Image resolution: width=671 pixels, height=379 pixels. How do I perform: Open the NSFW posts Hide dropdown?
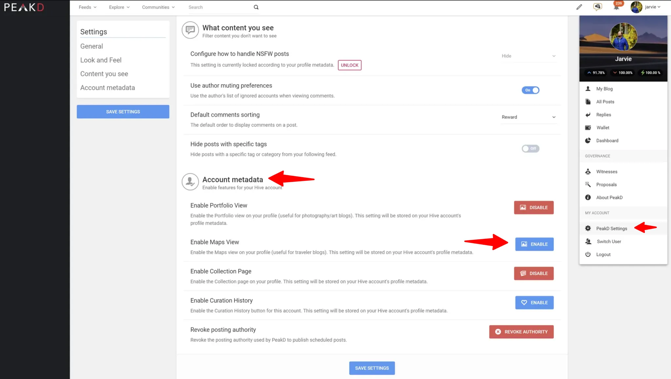point(528,56)
